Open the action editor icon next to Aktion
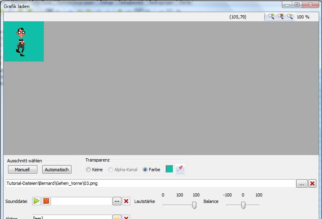 pos(117,217)
